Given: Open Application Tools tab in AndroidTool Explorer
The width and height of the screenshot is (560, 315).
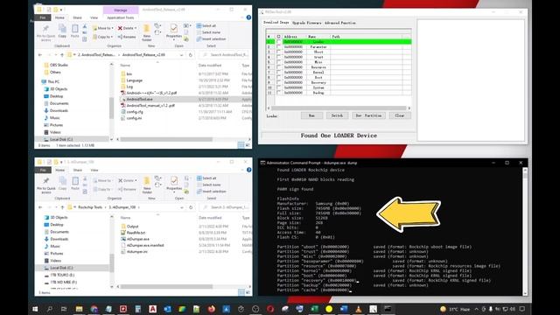Looking at the screenshot, I should (x=121, y=17).
